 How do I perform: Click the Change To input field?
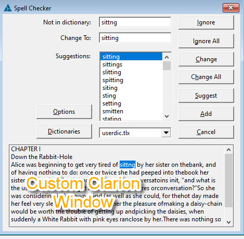pos(135,38)
